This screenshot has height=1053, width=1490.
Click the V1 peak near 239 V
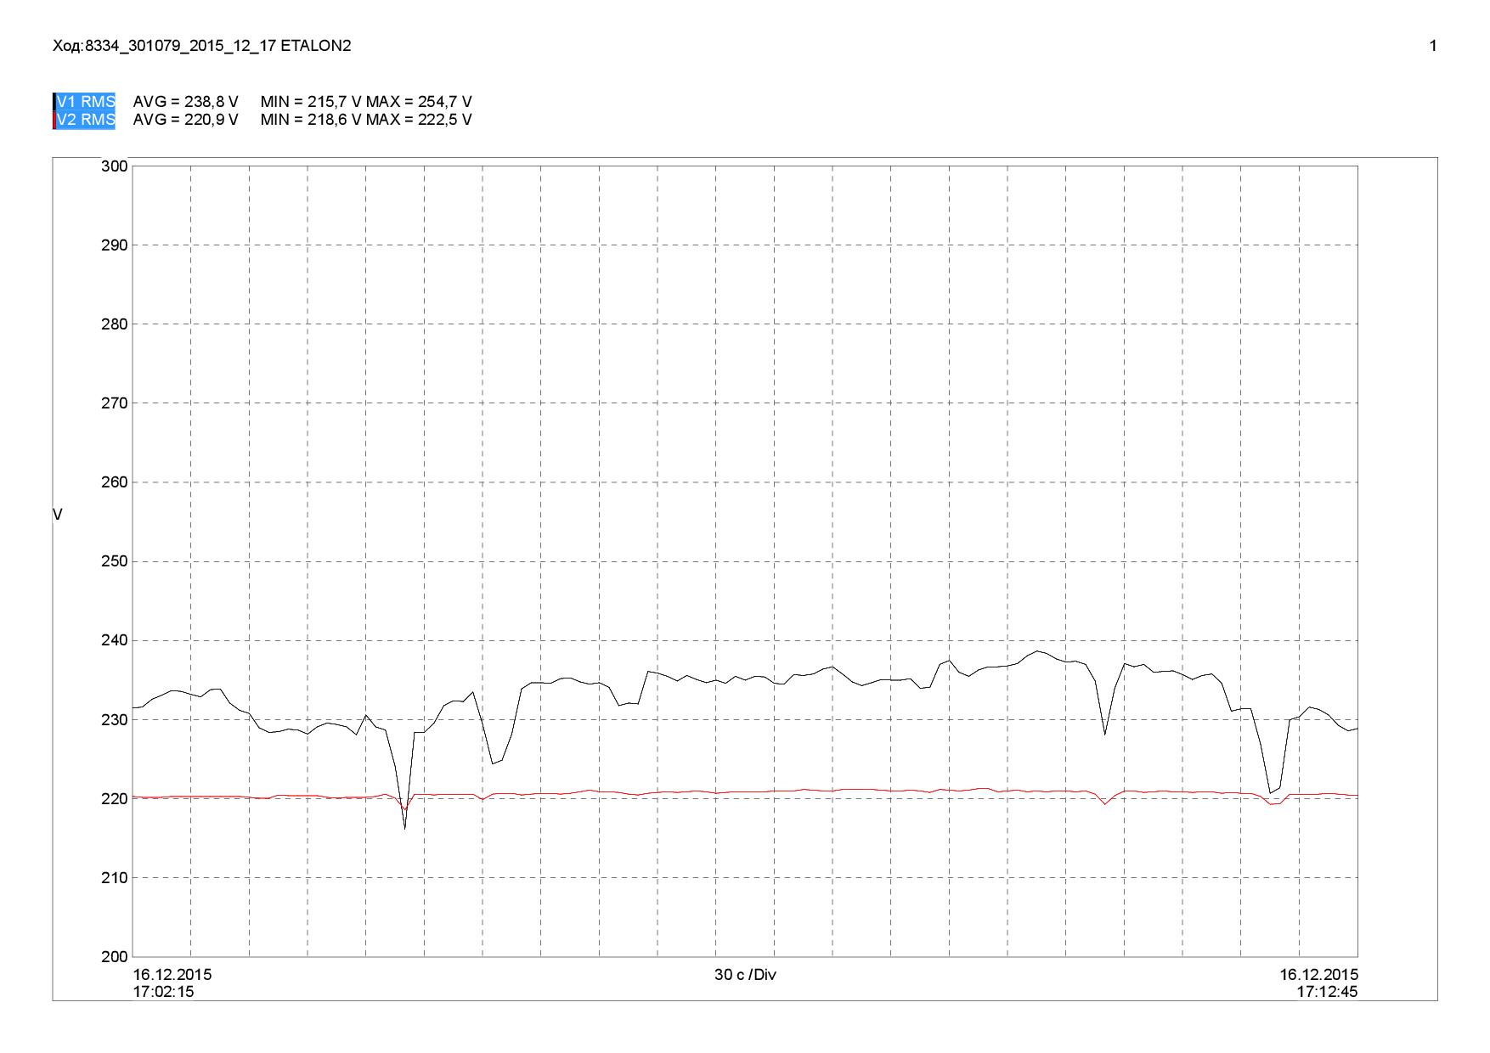click(1037, 651)
